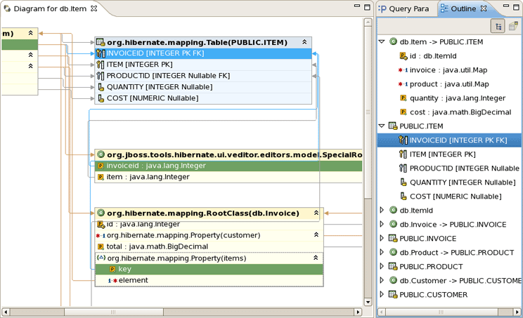The height and width of the screenshot is (318, 523).
Task: Click the PUBLIC.PRODUCT table icon in Outline
Action: pos(393,267)
